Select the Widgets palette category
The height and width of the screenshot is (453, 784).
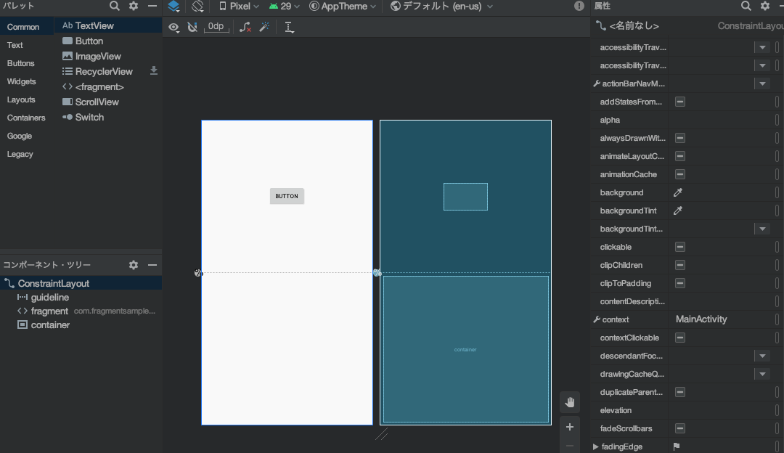pos(22,81)
